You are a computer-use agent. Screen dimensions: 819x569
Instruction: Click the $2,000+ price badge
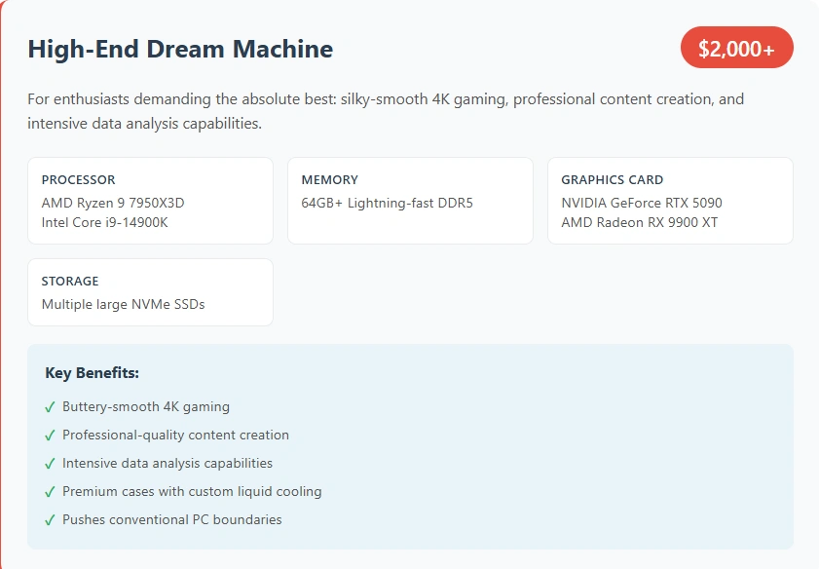click(x=736, y=48)
